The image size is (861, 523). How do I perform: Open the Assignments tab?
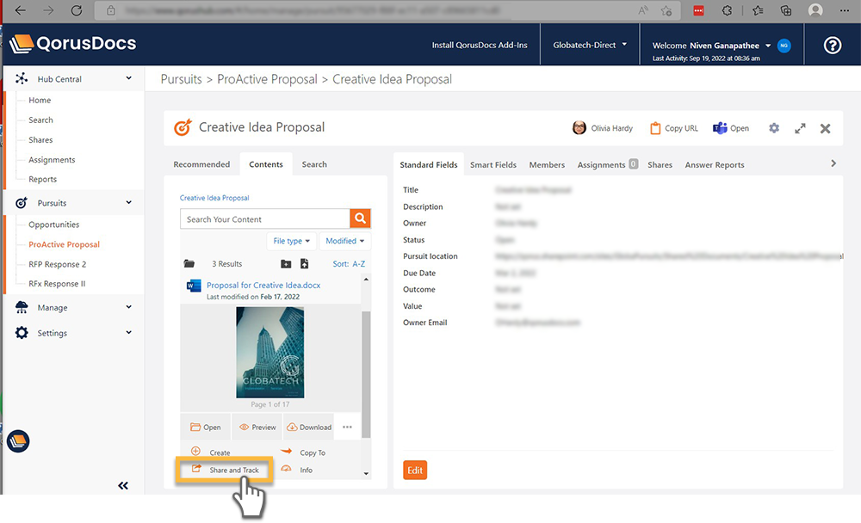tap(607, 164)
